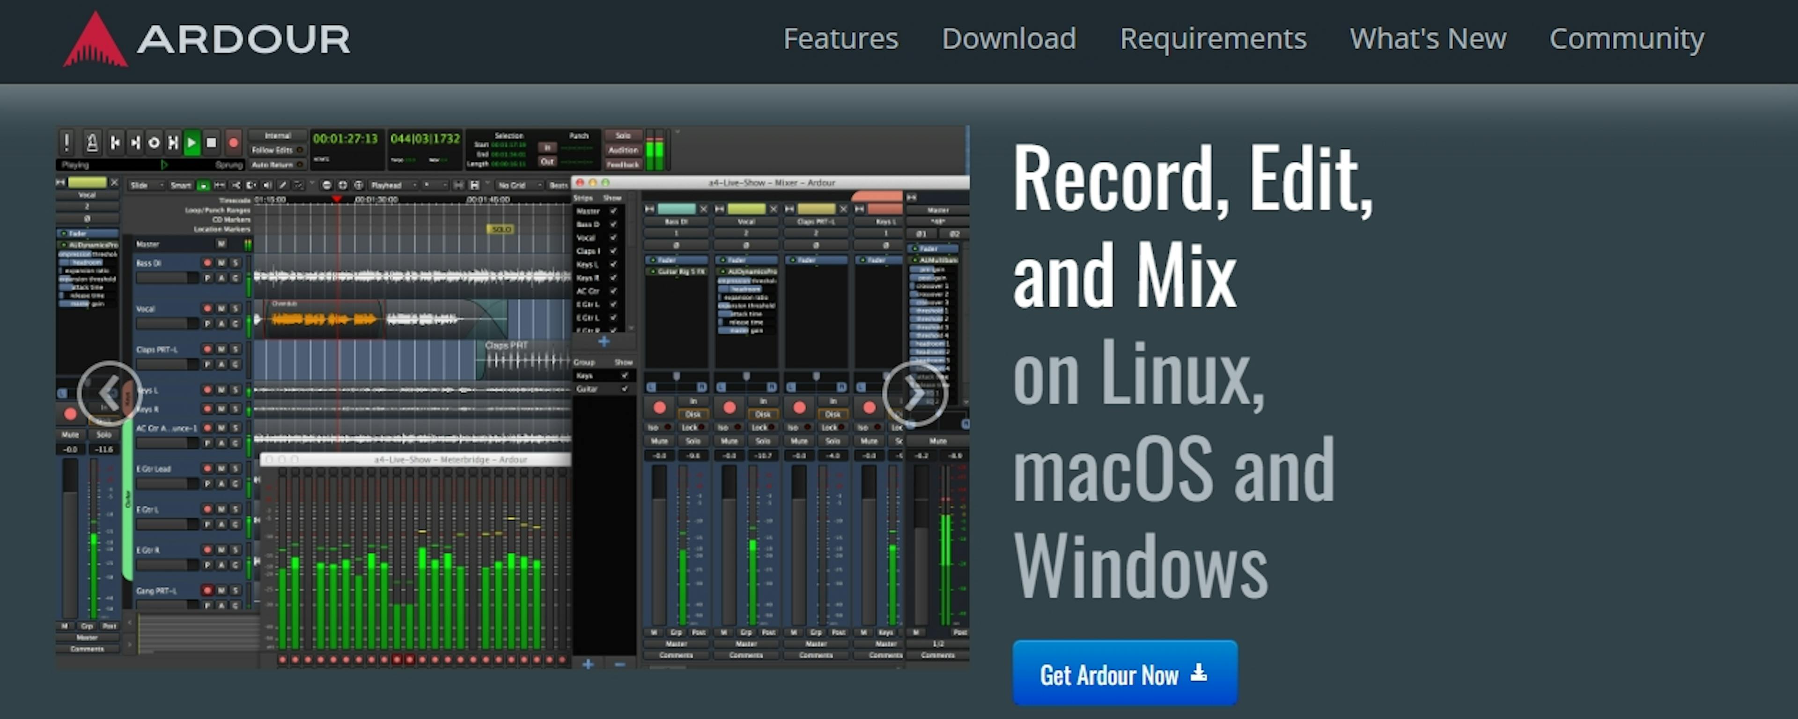Viewport: 1798px width, 719px height.
Task: Open the Playhead zoom focus dropdown
Action: pos(393,186)
